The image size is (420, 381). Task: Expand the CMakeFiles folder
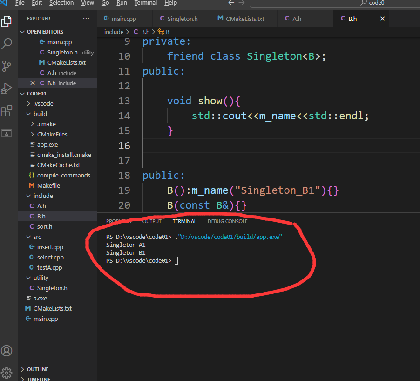57,134
